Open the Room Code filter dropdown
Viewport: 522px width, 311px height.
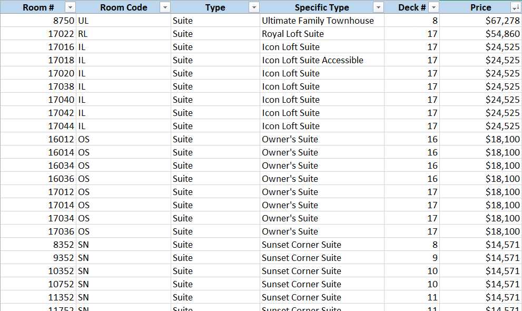click(x=165, y=7)
